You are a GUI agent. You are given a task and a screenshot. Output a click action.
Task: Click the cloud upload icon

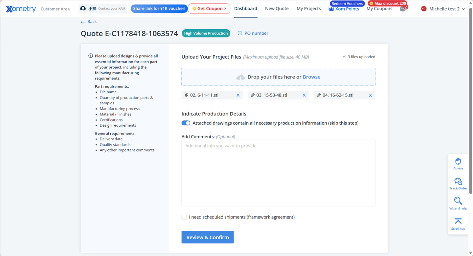[241, 77]
